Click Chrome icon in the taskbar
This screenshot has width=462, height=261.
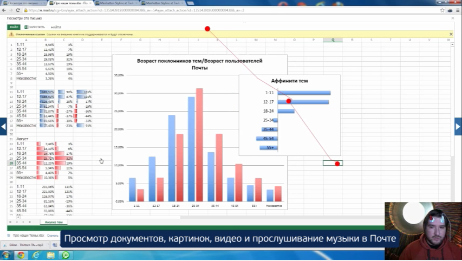click(x=21, y=255)
